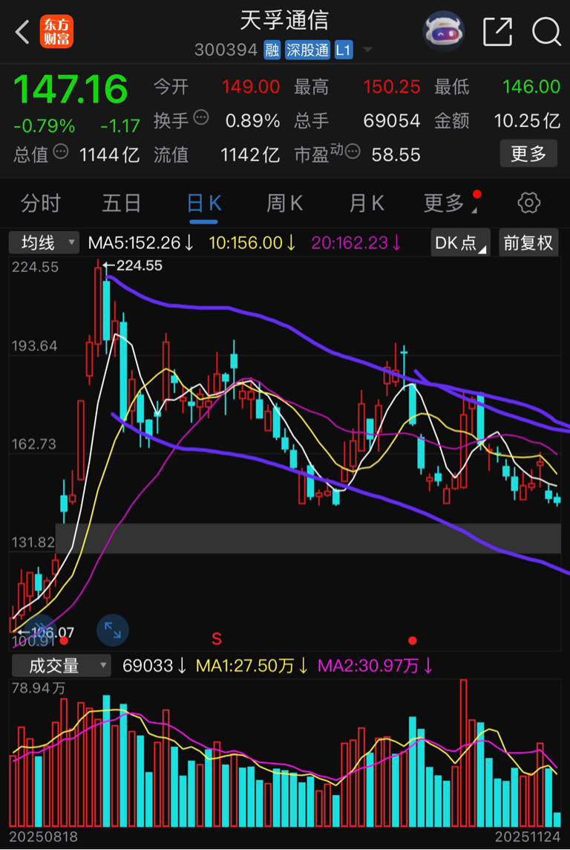Tap turnover rate 0.89%
Image resolution: width=570 pixels, height=850 pixels.
pyautogui.click(x=253, y=121)
